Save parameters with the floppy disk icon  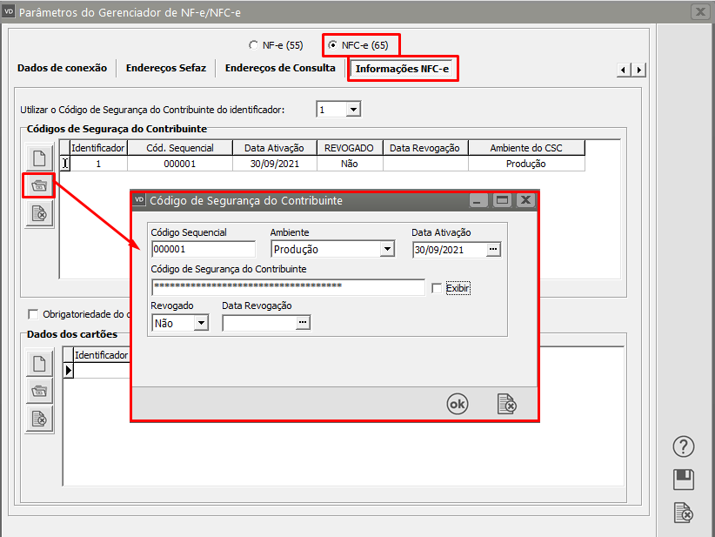coord(684,480)
